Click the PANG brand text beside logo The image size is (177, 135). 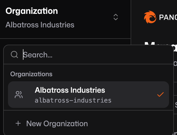(x=168, y=17)
